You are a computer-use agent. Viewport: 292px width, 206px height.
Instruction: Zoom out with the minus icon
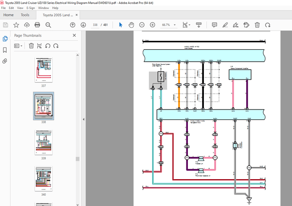coord(142,25)
